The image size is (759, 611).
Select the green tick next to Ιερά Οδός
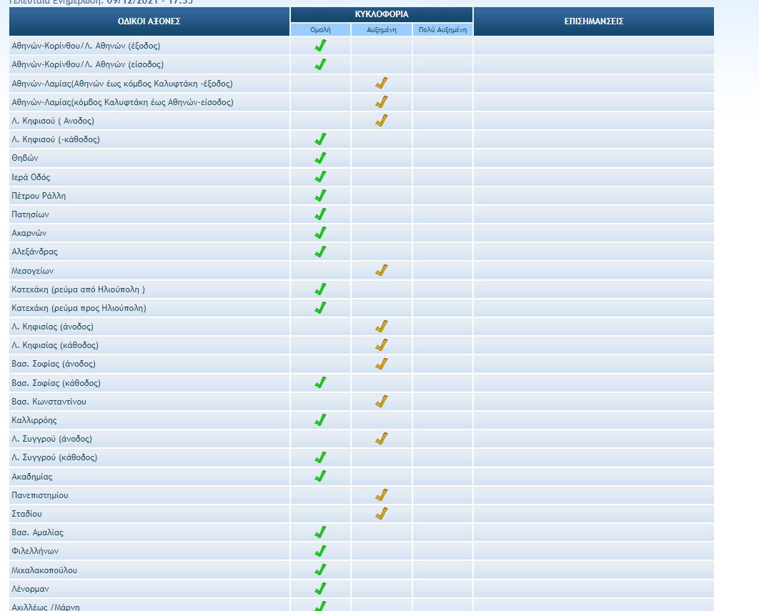[320, 177]
